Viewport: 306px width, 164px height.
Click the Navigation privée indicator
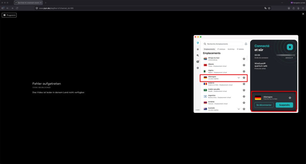(298, 3)
